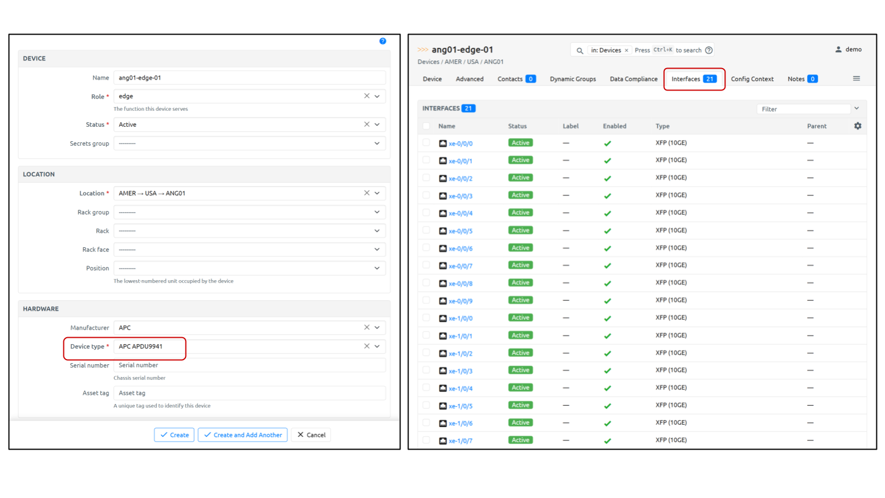Viewport: 885px width, 498px height.
Task: Clear the Manufacturer APC selection
Action: click(366, 327)
